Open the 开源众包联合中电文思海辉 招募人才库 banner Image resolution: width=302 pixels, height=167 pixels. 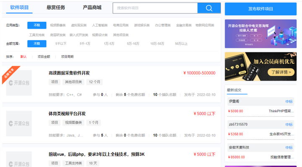pyautogui.click(x=260, y=34)
